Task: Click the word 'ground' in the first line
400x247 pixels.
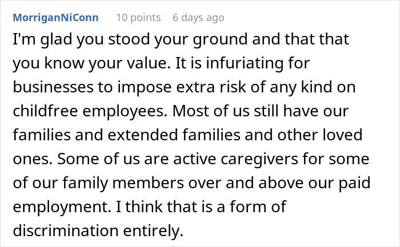Action: [x=220, y=39]
